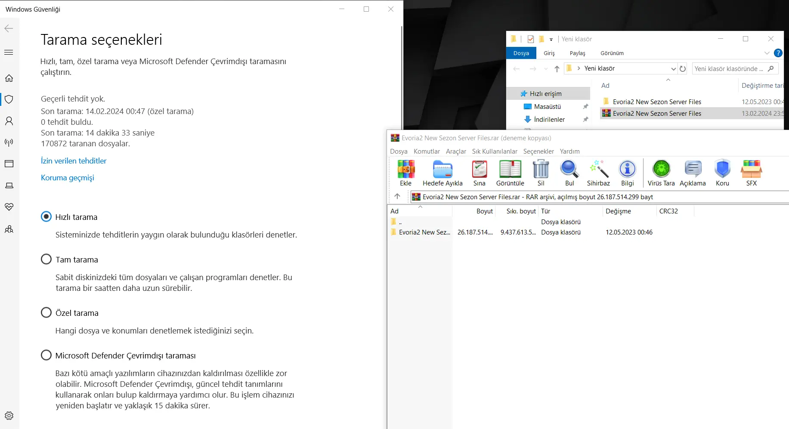Viewport: 789px width, 429px height.
Task: Click the WinRAR Ekle (Add) toolbar icon
Action: pyautogui.click(x=406, y=169)
